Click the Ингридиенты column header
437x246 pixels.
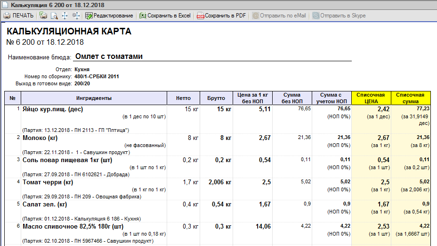94,98
